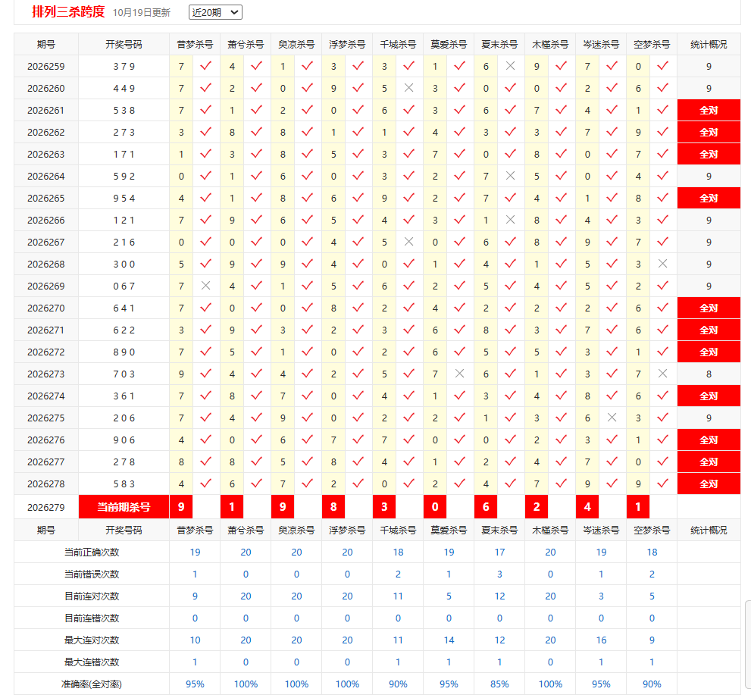
Task: Click the 10月19日更新 update date text
Action: click(x=142, y=13)
